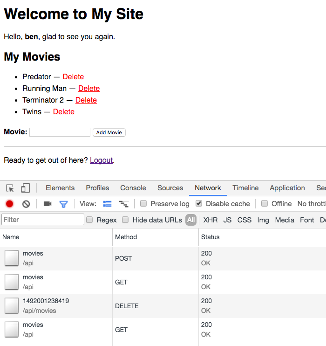This screenshot has height=346, width=326.
Task: Open the Sources tab
Action: coord(170,188)
